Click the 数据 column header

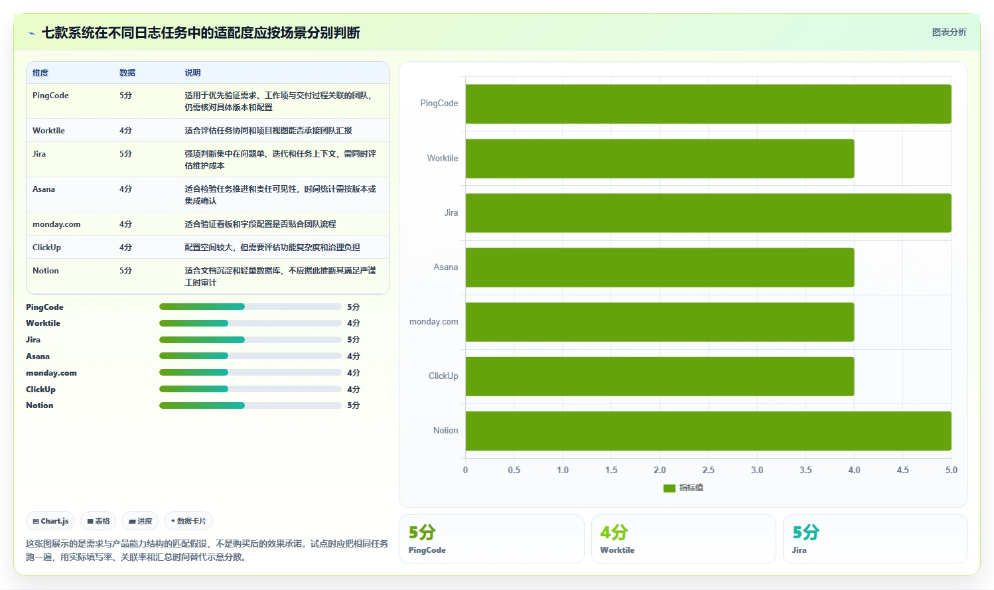pyautogui.click(x=127, y=73)
